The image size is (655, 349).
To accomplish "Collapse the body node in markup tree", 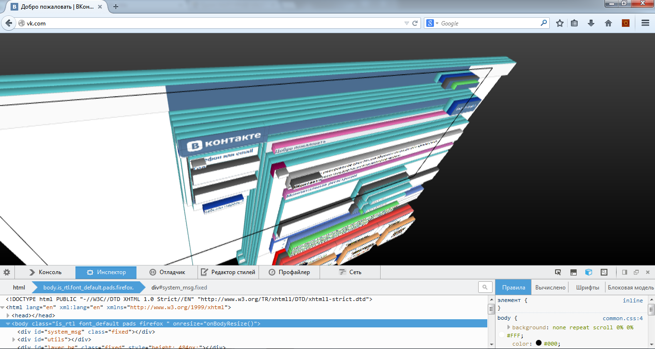I will [x=8, y=324].
